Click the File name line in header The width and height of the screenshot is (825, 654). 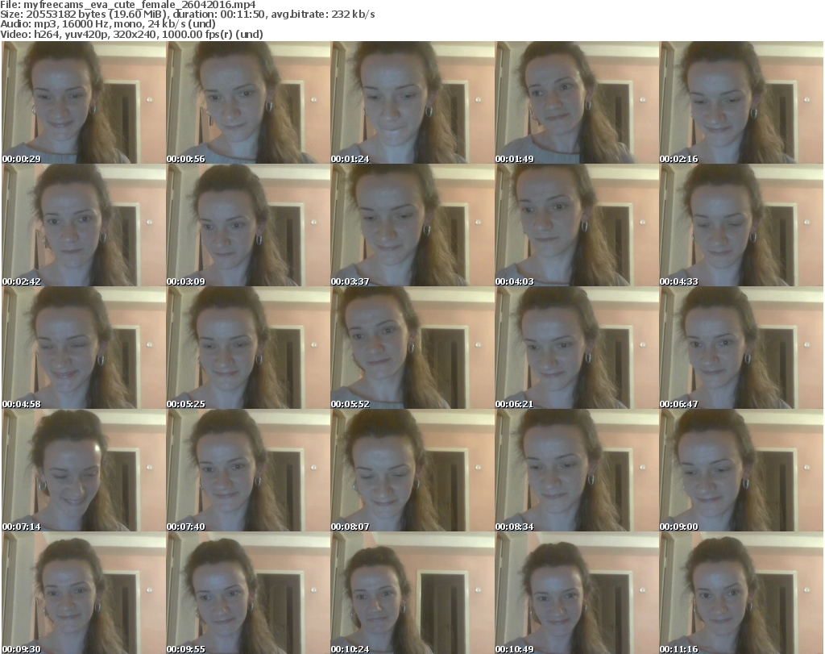click(x=128, y=5)
